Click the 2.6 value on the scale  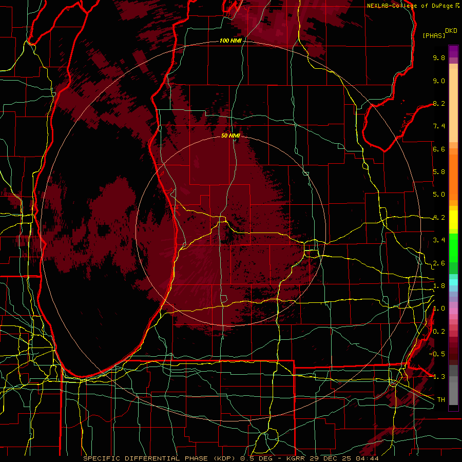pyautogui.click(x=439, y=263)
